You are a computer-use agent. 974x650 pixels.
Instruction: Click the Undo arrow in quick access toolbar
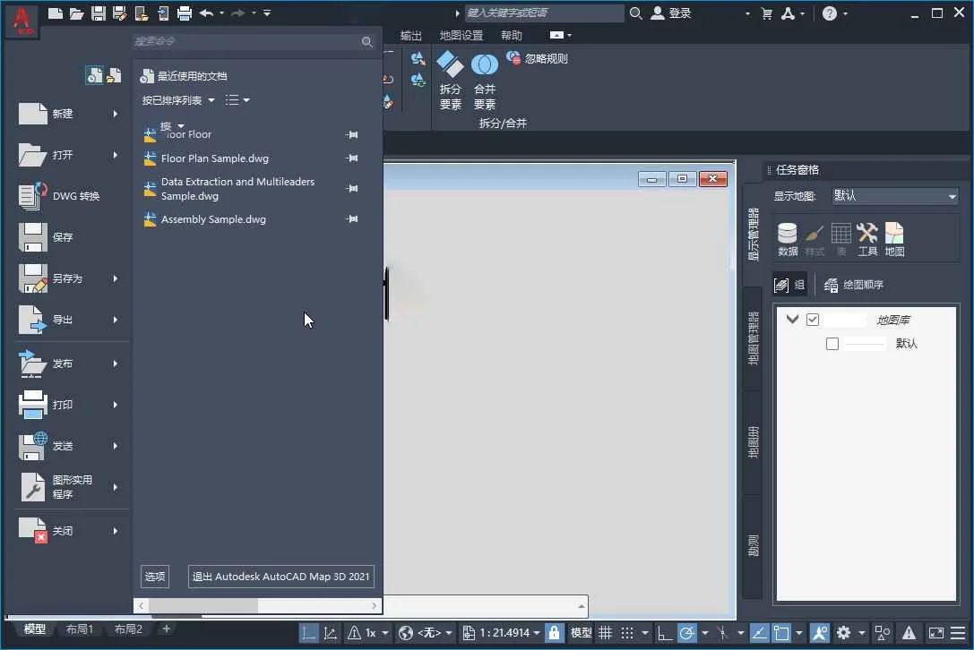[x=206, y=13]
